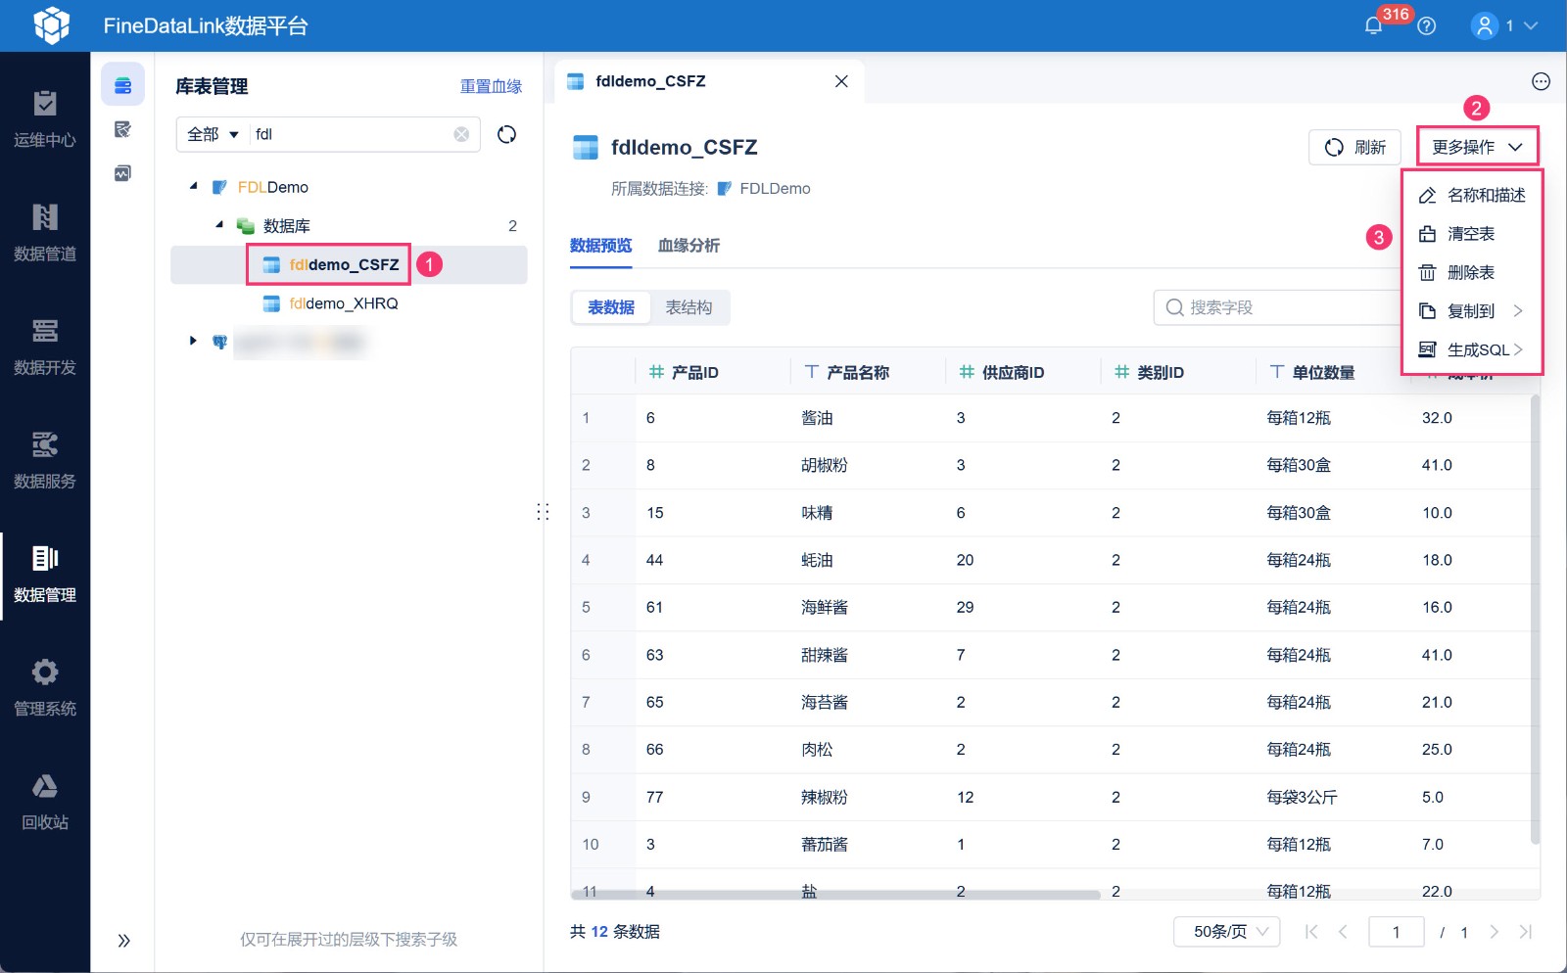Go to 管理系统 in sidebar

point(45,687)
